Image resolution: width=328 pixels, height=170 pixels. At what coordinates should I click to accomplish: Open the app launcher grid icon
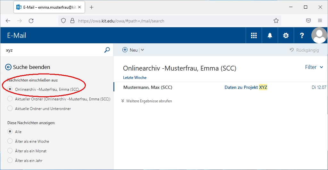(254, 36)
